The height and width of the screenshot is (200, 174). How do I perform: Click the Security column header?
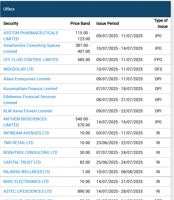(11, 24)
